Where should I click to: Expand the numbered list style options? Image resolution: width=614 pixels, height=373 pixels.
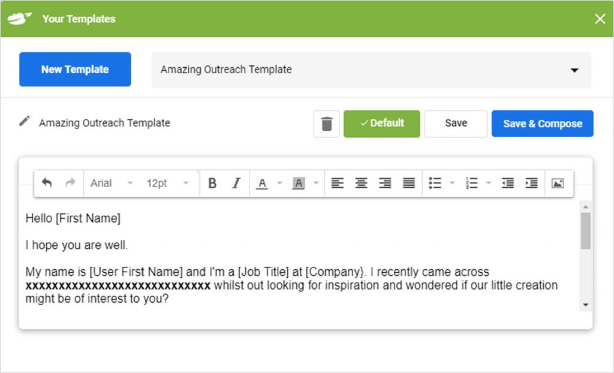pos(488,183)
